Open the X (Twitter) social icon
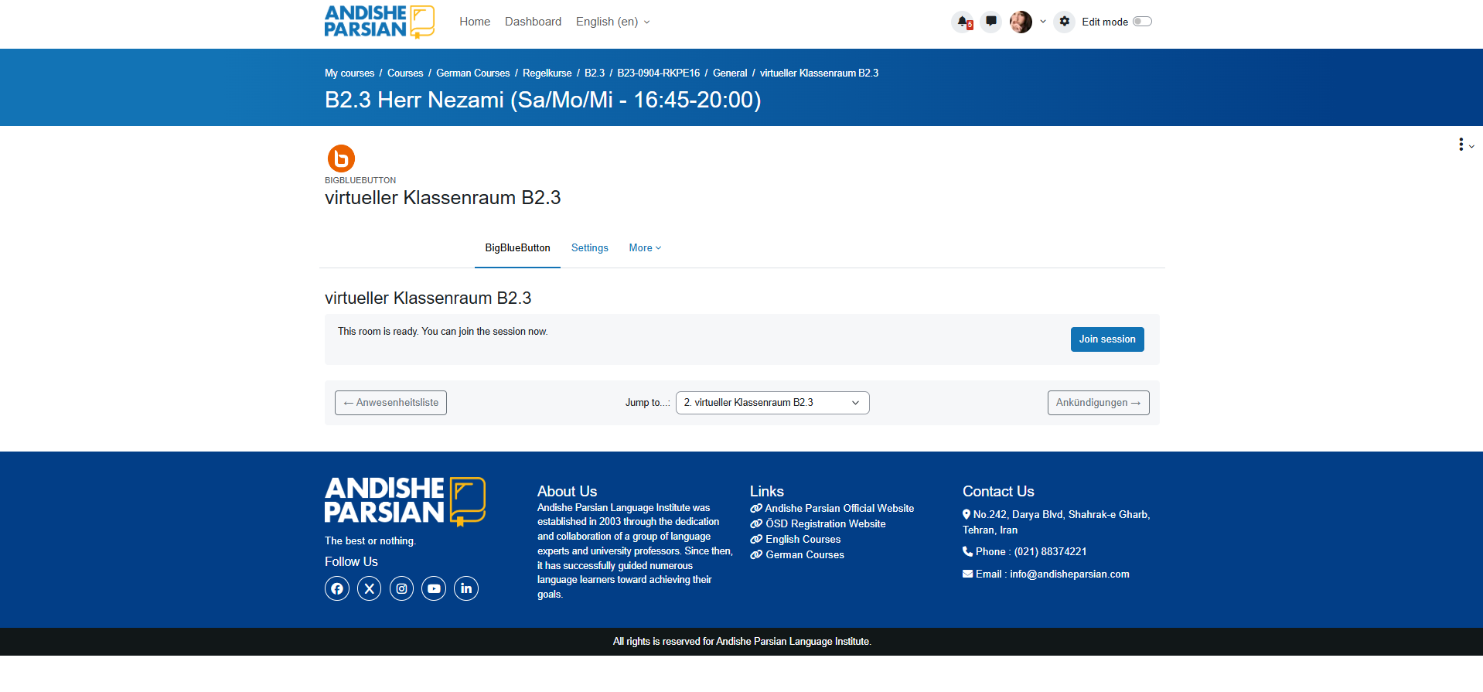 370,588
